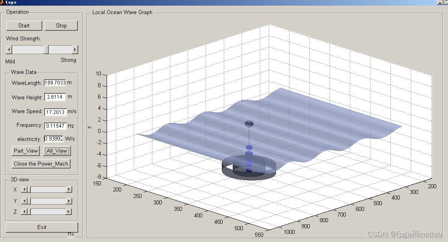Click the Frequency value field
This screenshot has width=448, height=242.
[x=56, y=126]
